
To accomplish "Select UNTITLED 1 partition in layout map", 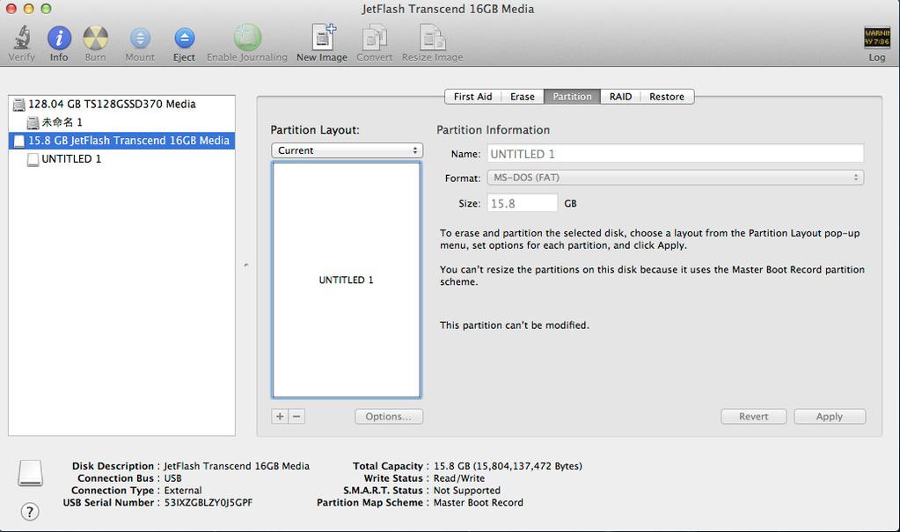I will pos(347,280).
